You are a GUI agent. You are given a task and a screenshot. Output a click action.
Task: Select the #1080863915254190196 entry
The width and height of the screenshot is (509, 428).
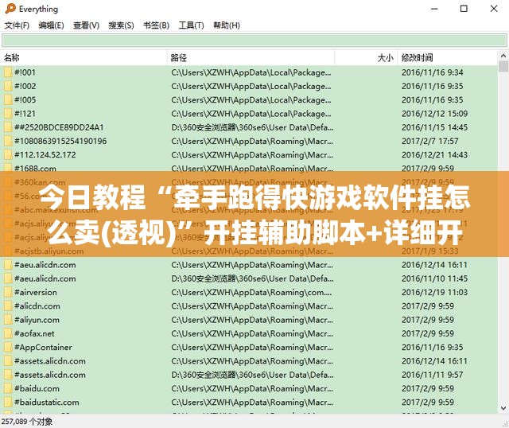[x=60, y=141]
